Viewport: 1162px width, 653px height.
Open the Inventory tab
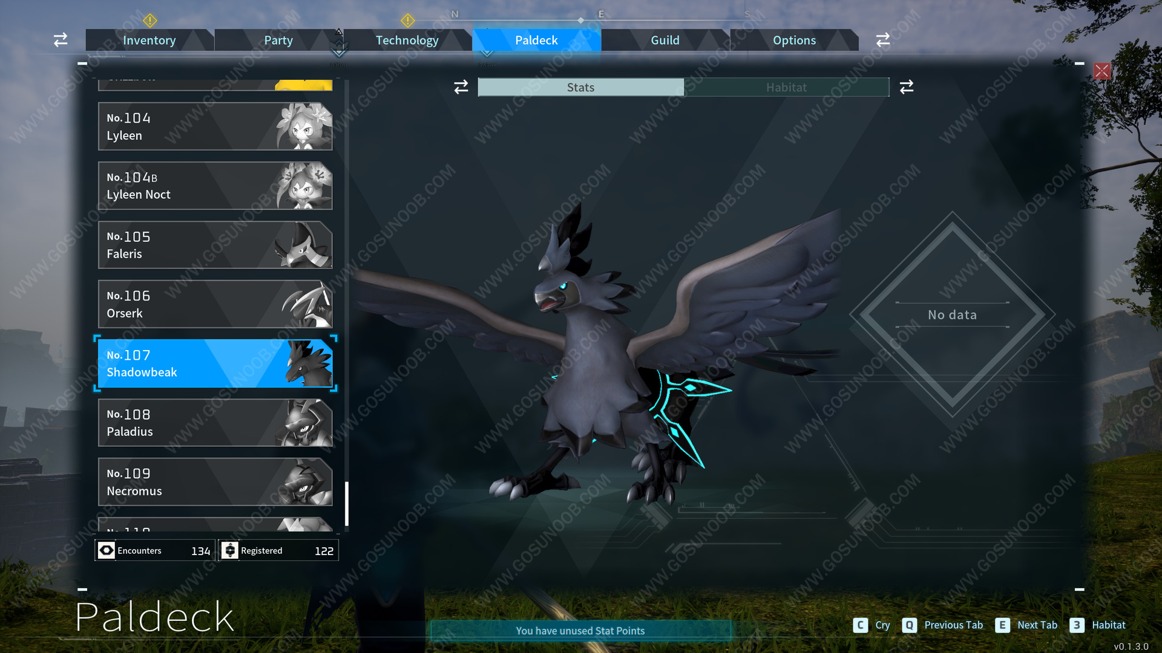pos(149,40)
